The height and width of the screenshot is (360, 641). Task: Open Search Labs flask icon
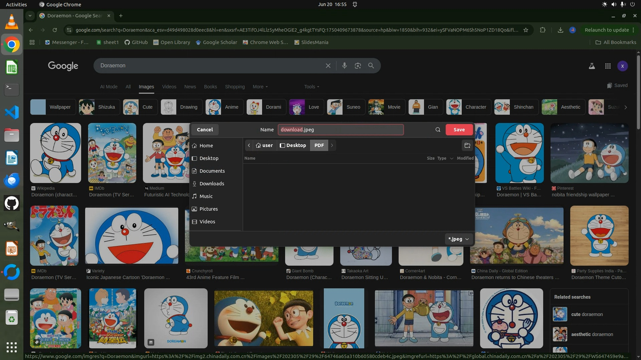[592, 66]
